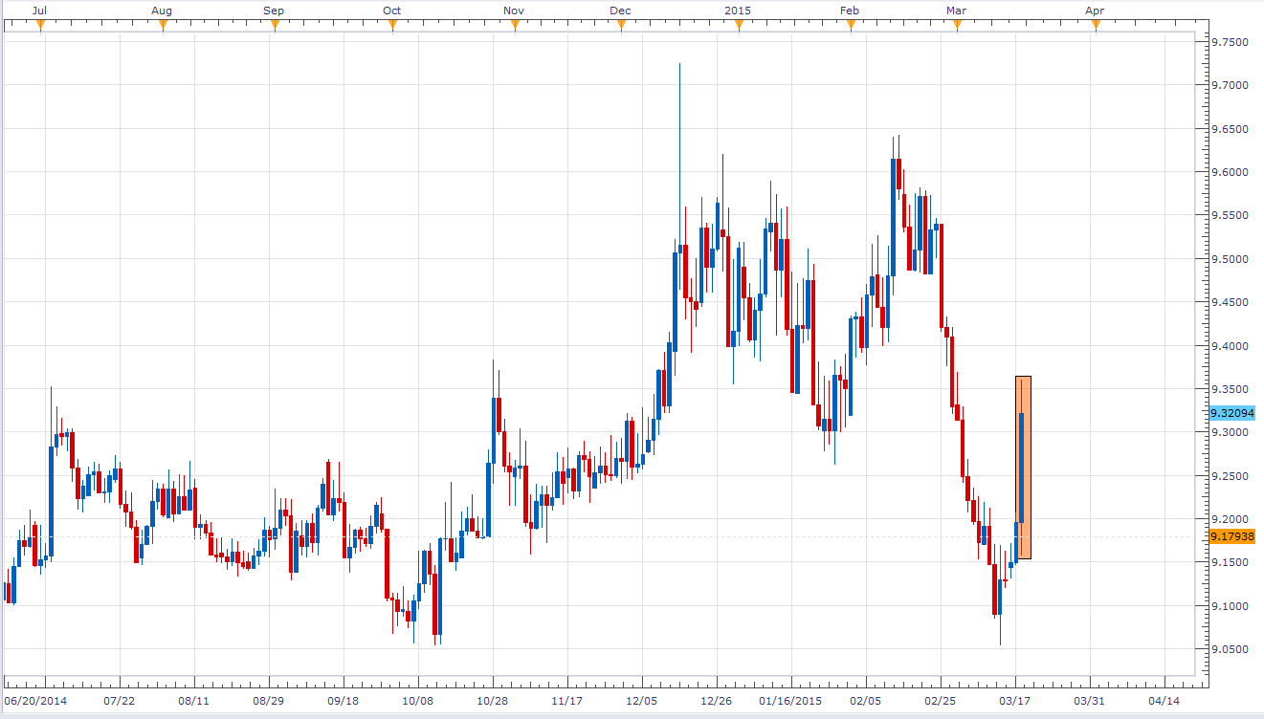This screenshot has height=719, width=1264.
Task: Click the 08/29 date axis label
Action: tap(268, 701)
